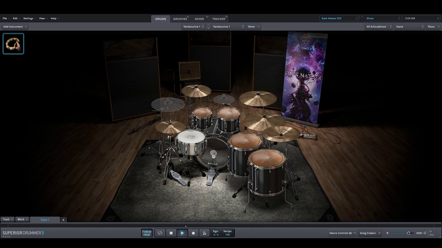Switch to the GROOVES tab
Image resolution: width=442 pixels, height=248 pixels.
coord(180,19)
